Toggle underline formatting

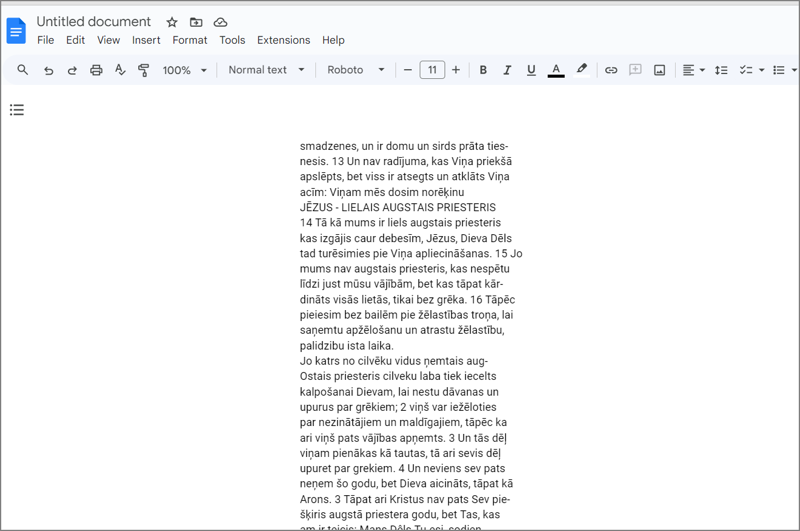pyautogui.click(x=531, y=70)
